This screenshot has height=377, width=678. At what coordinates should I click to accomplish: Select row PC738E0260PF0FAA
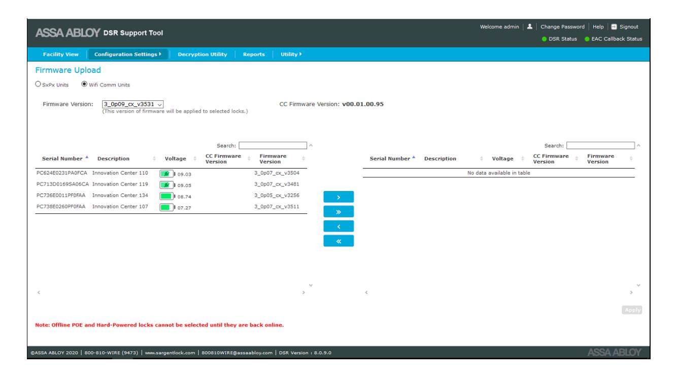coord(171,207)
